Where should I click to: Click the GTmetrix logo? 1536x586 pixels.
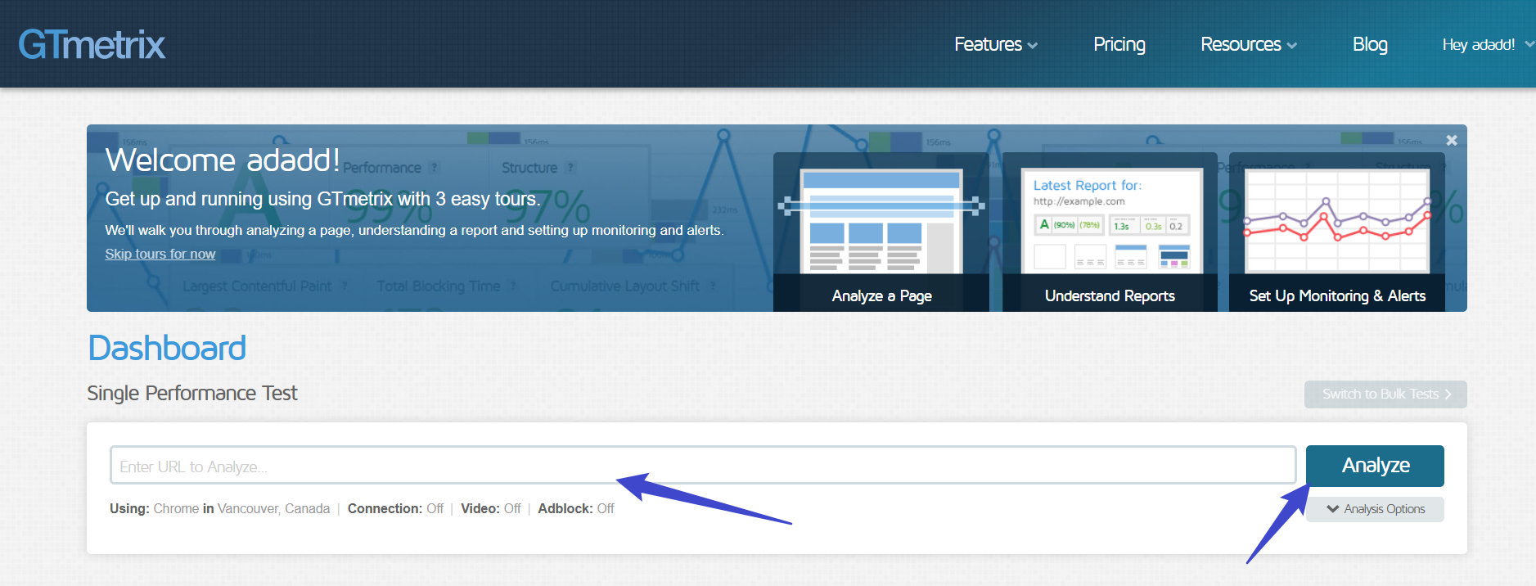(x=92, y=44)
